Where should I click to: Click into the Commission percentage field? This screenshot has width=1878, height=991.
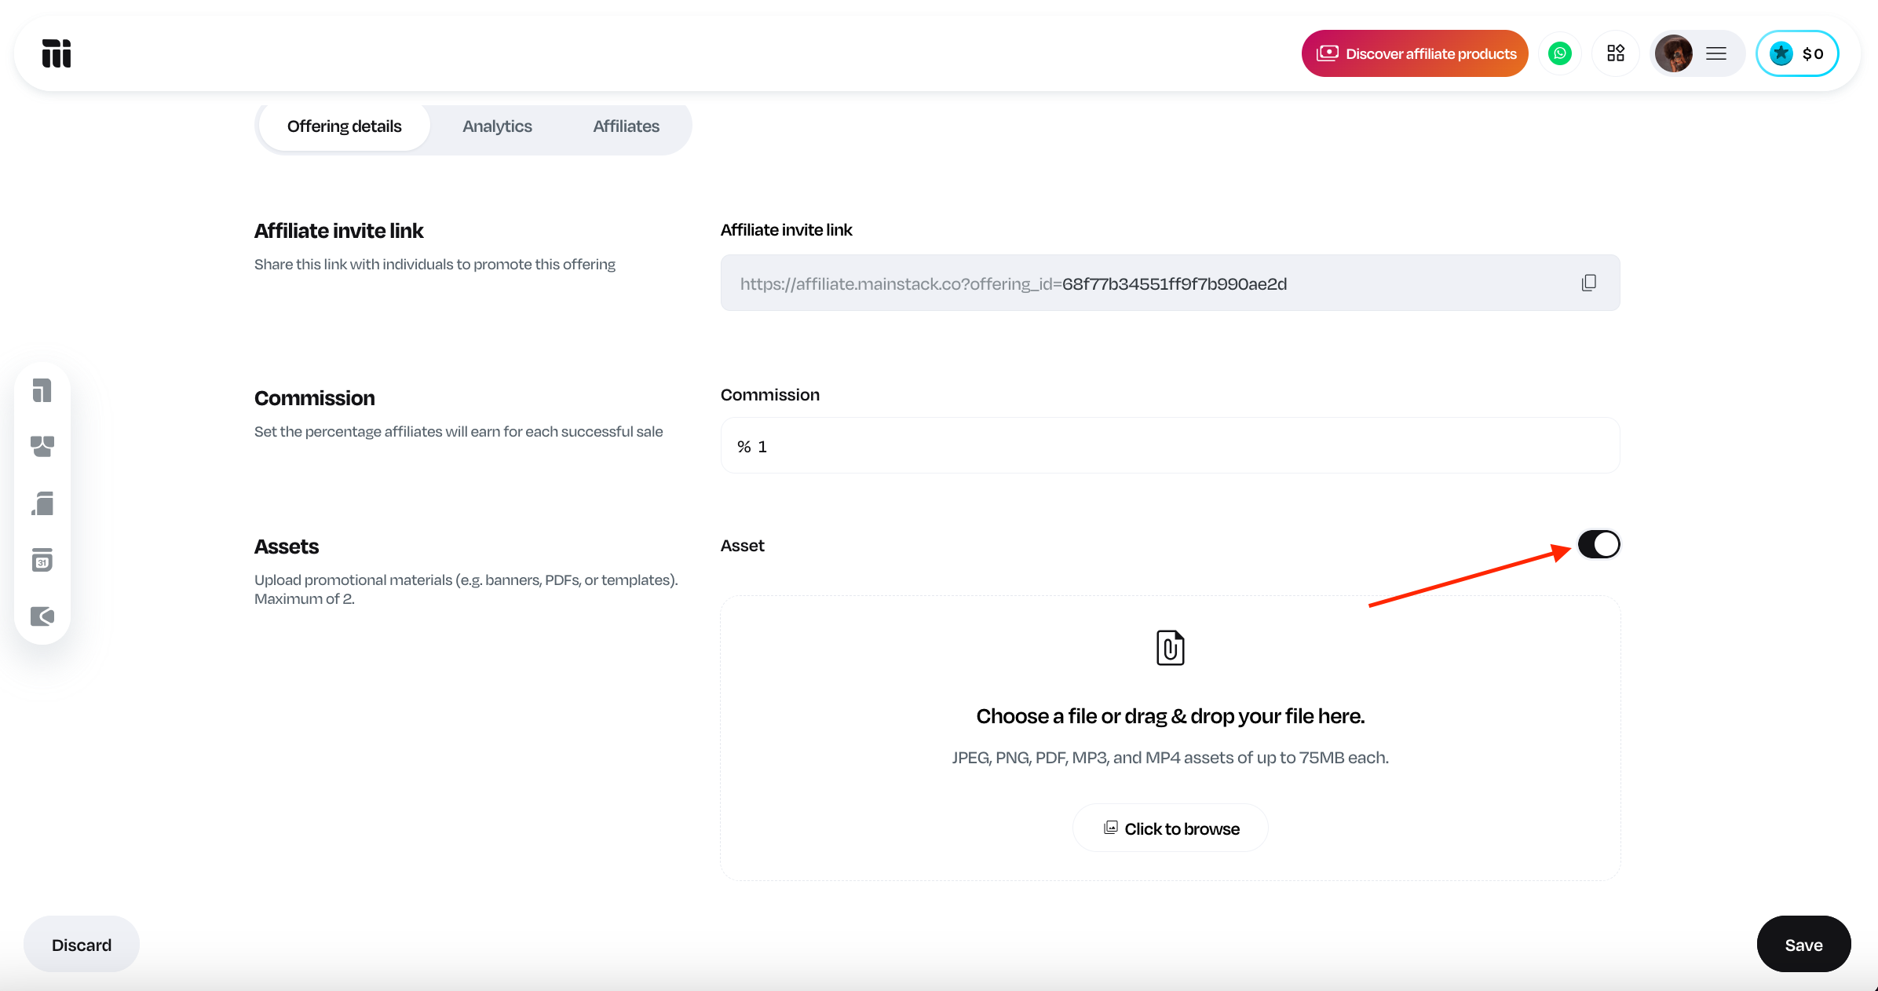coord(1170,446)
